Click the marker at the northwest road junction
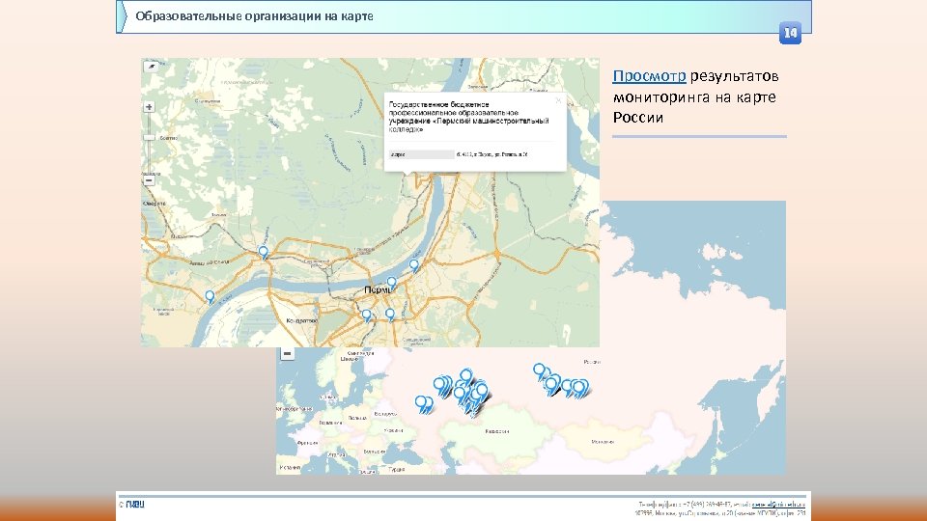 click(x=264, y=253)
